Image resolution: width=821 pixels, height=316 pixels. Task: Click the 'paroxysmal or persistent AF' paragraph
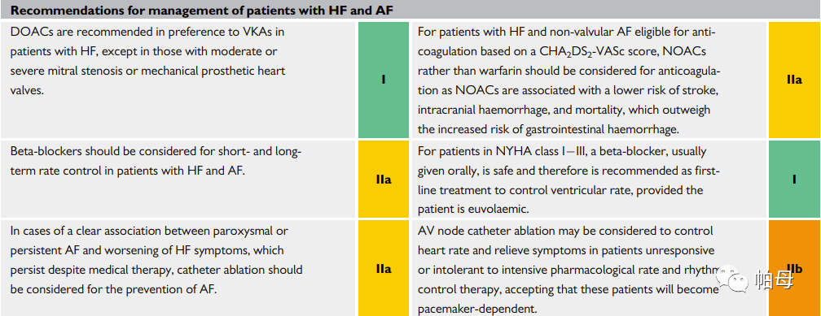[156, 260]
